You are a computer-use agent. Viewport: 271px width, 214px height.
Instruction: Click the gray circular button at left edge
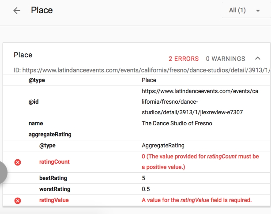point(2,172)
